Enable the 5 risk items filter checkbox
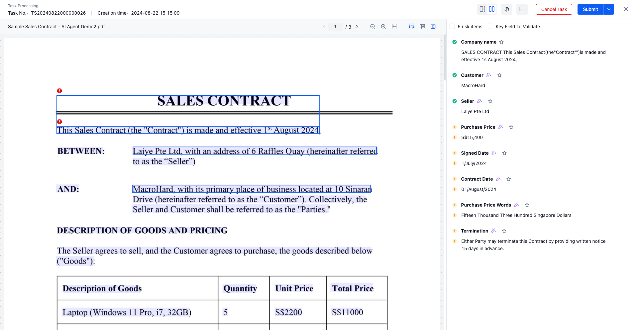The width and height of the screenshot is (638, 330). click(452, 26)
